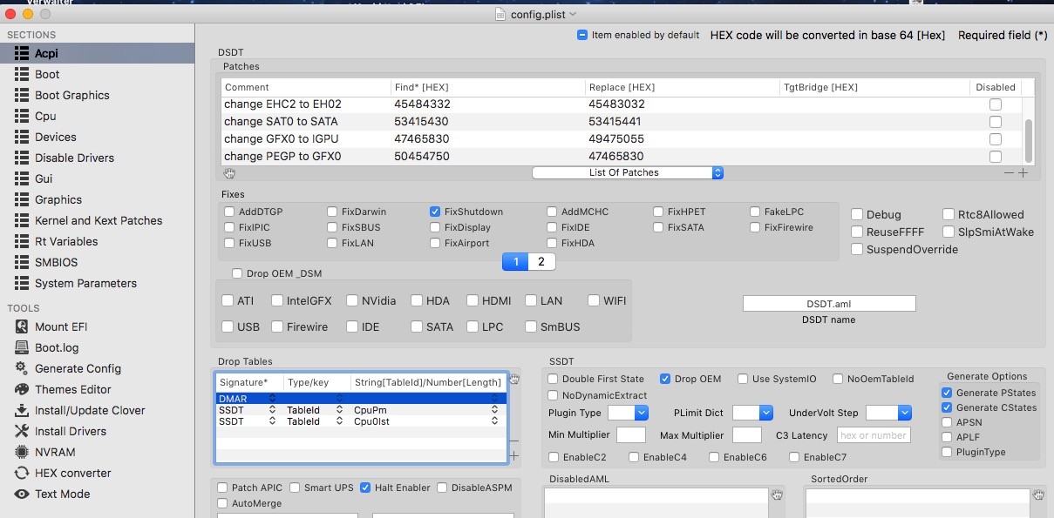
Task: Enable the FixHPET checkbox
Action: pyautogui.click(x=659, y=212)
